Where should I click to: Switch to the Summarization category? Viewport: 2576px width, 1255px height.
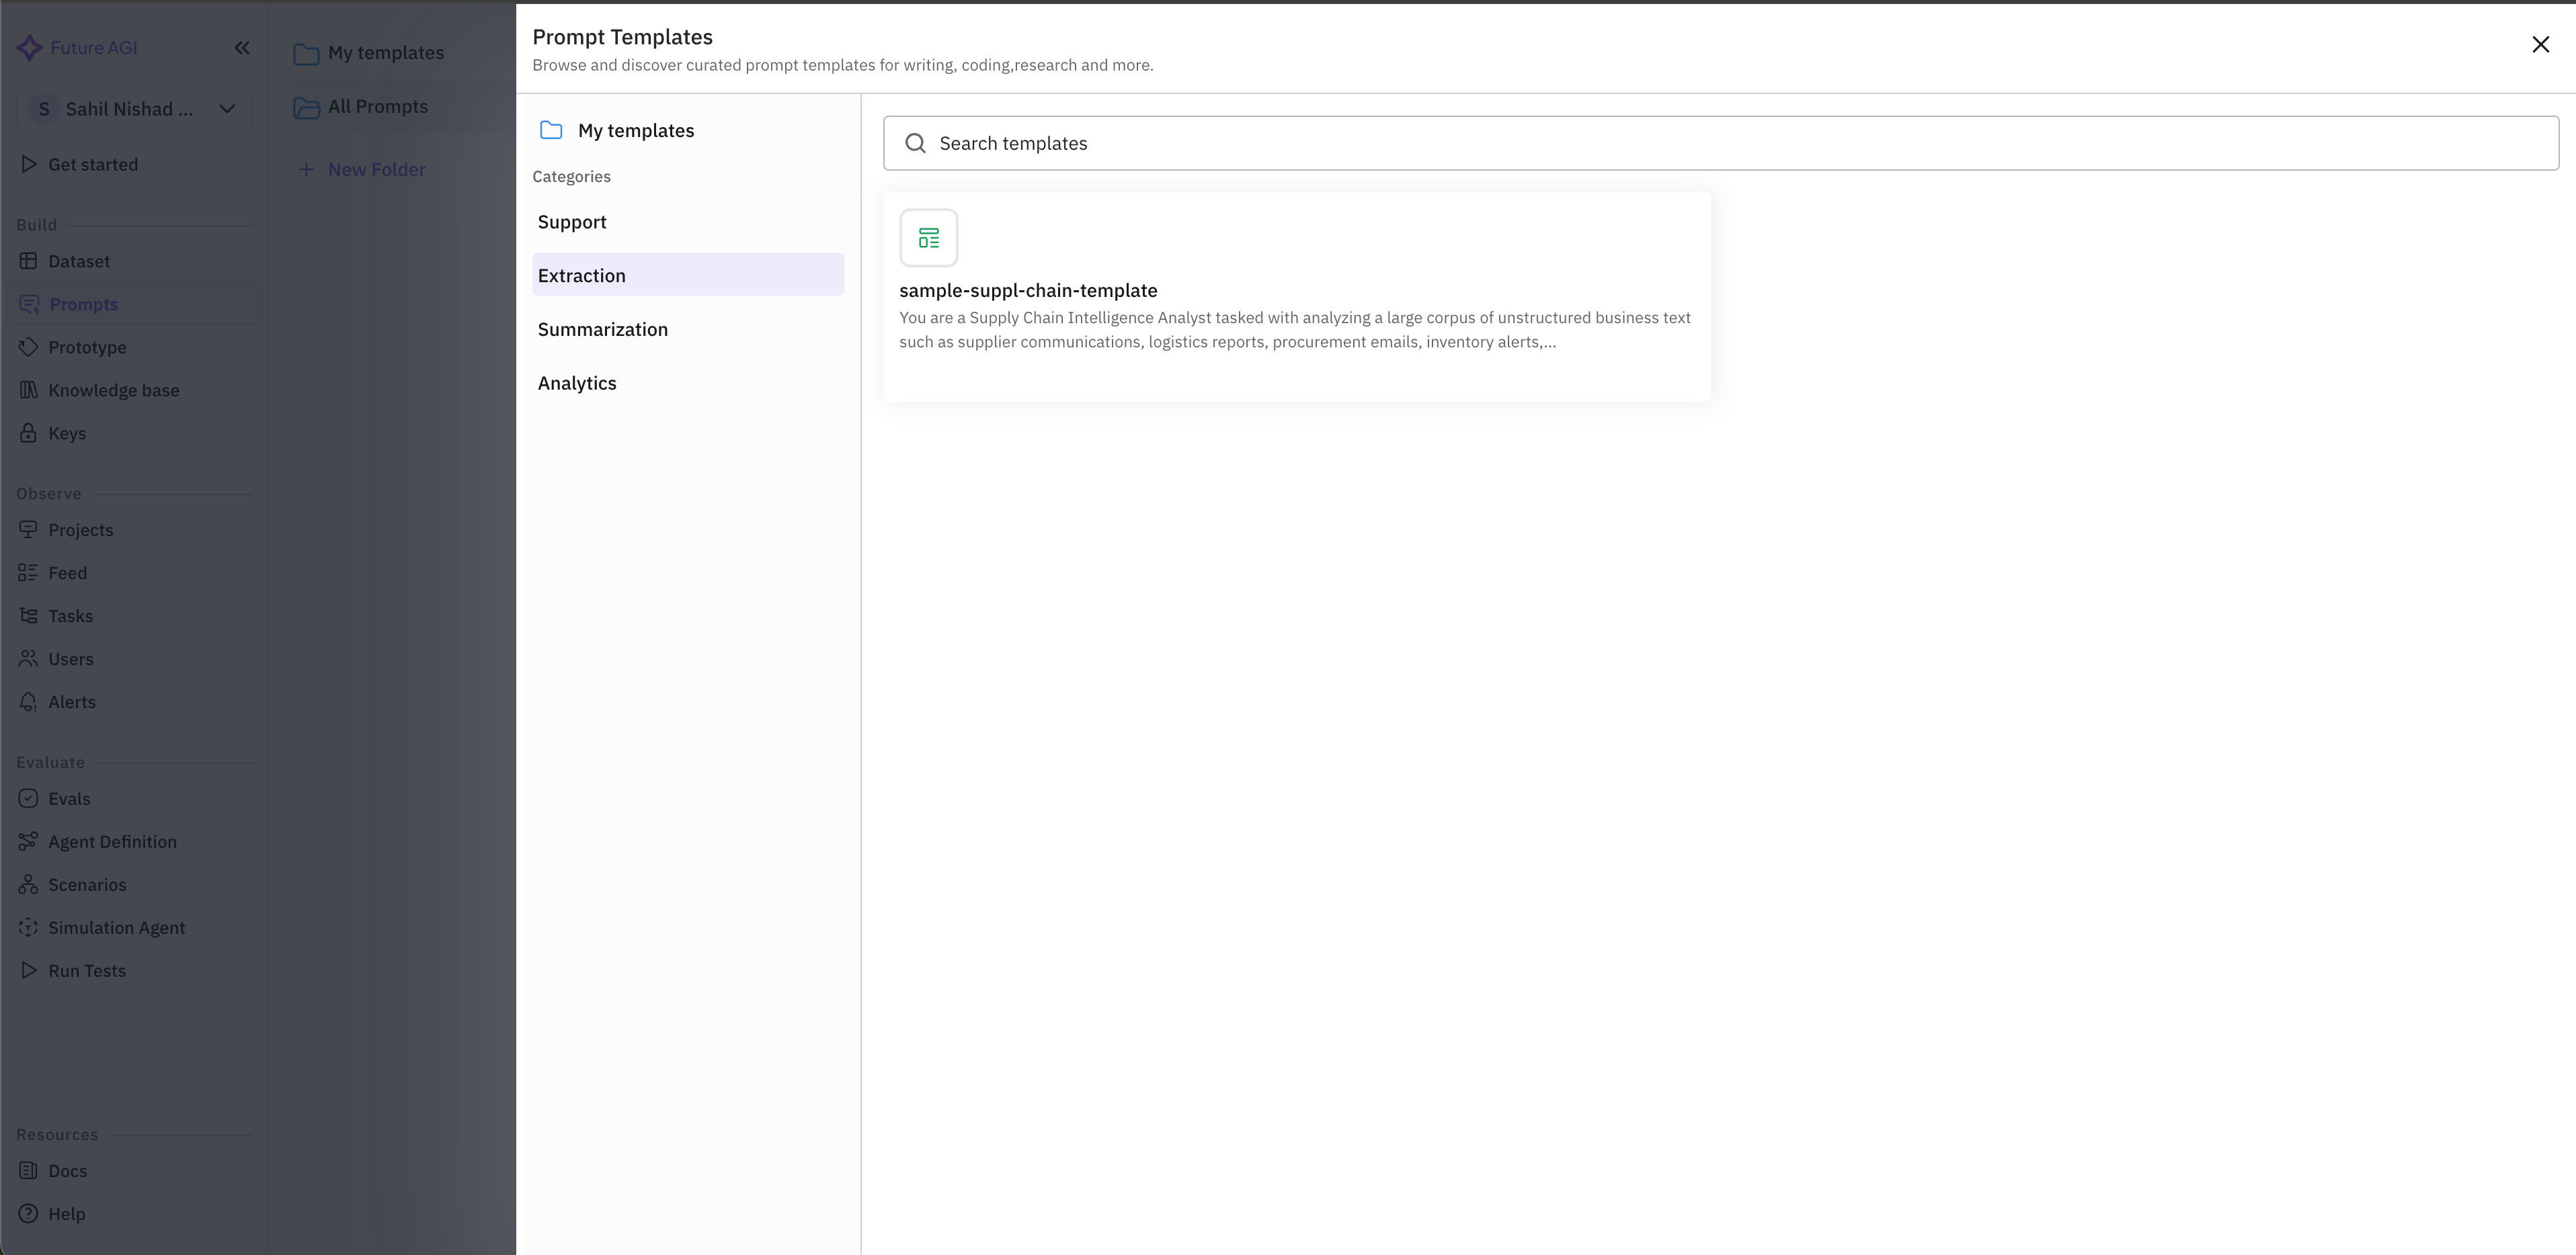602,329
